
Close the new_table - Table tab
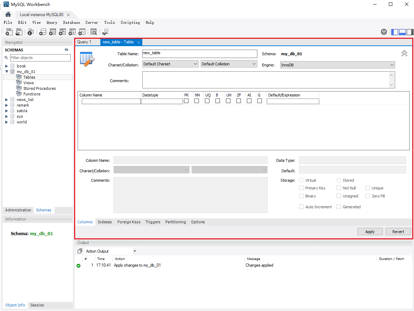[x=138, y=42]
